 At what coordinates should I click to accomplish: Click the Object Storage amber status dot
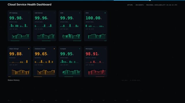pyautogui.click(x=29, y=49)
